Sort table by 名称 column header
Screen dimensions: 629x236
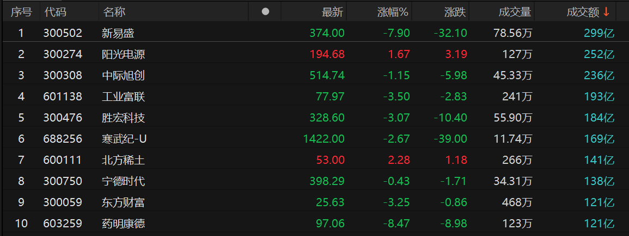coord(114,12)
